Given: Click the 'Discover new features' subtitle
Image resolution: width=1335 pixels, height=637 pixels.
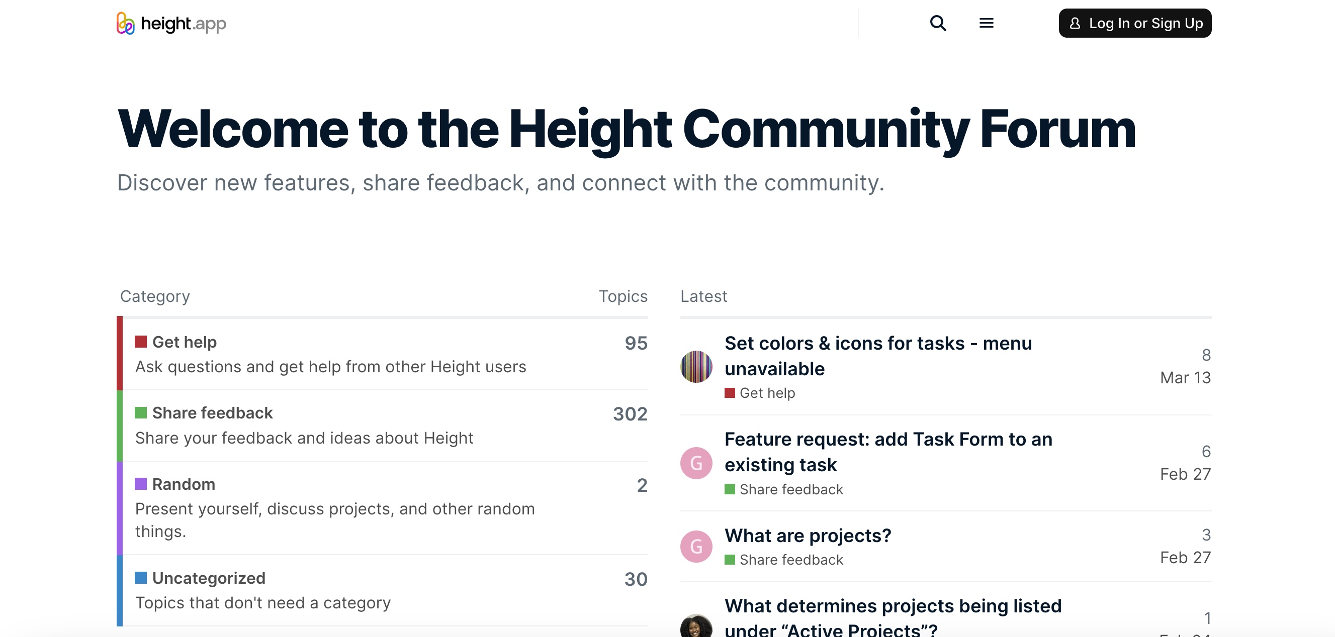Looking at the screenshot, I should (501, 183).
